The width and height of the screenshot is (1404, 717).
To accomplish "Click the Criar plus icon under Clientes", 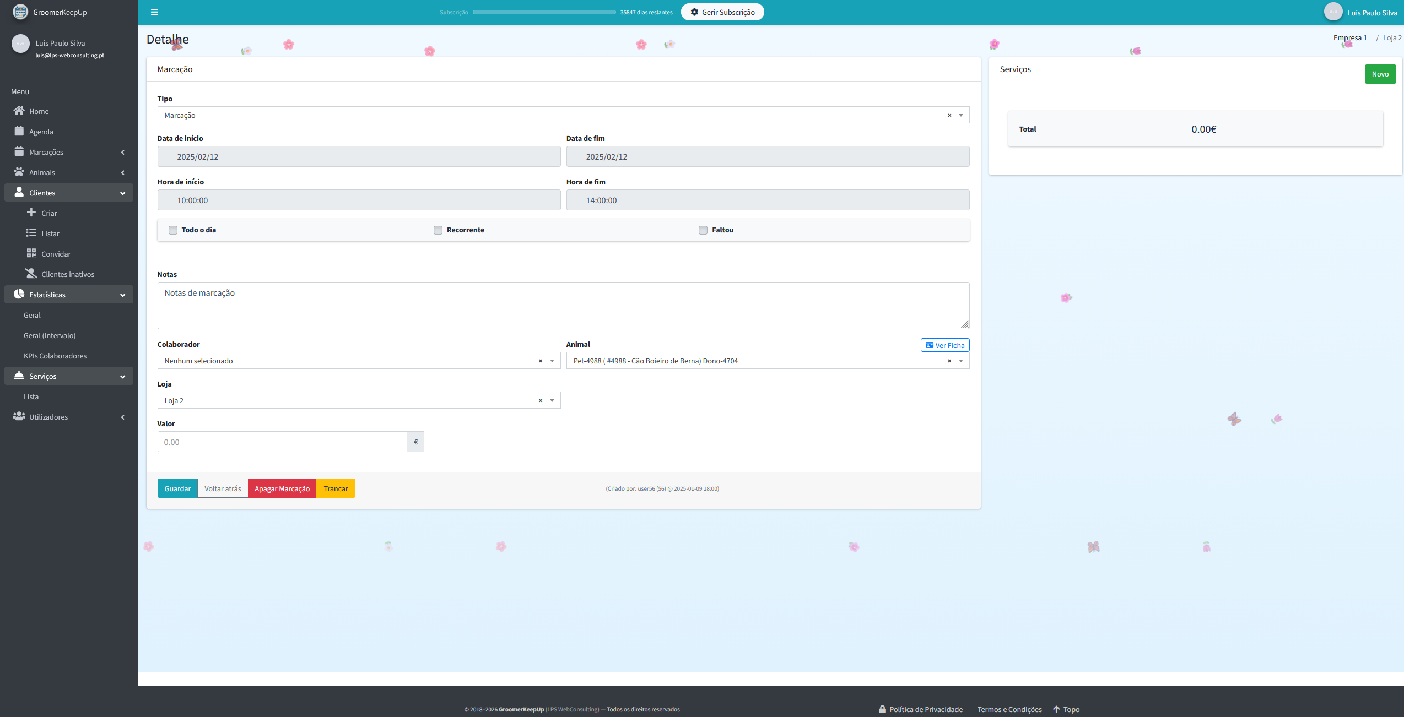I will [x=31, y=213].
